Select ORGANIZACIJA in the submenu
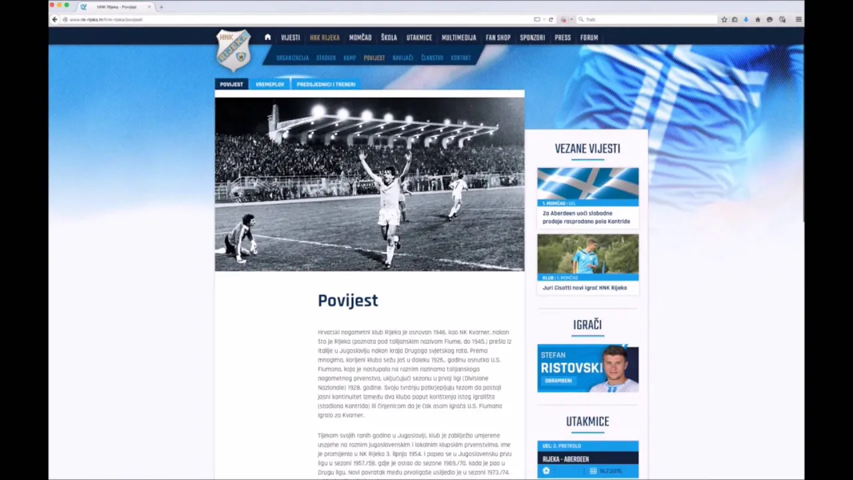 (293, 58)
